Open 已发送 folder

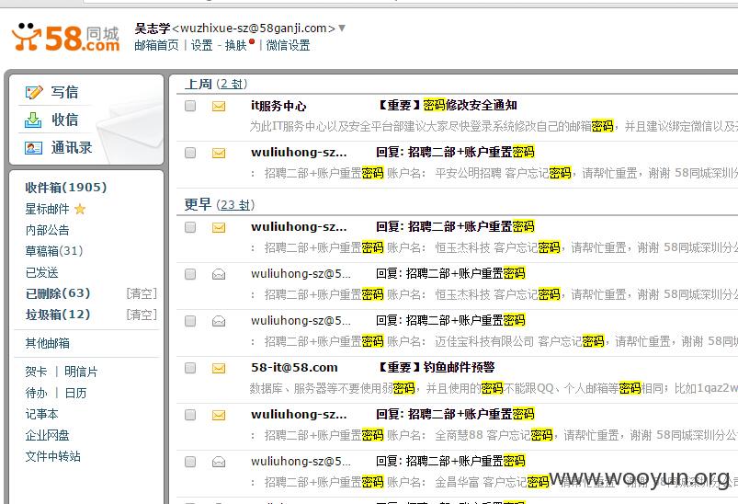42,272
